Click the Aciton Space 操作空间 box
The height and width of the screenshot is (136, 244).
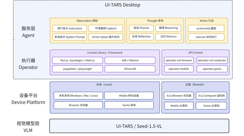tap(106, 37)
